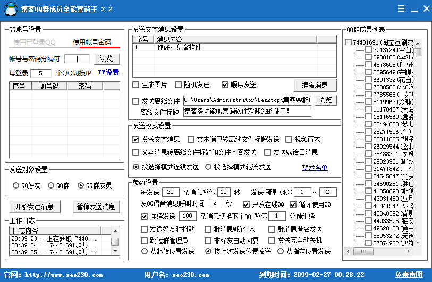The image size is (432, 282).
Task: Open the 禁发名单 link
Action: tap(315, 168)
